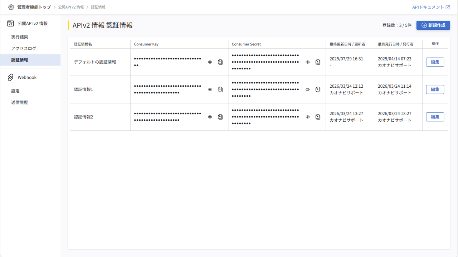Go to 管理者機能トップ breadcrumb
458x257 pixels.
point(34,7)
